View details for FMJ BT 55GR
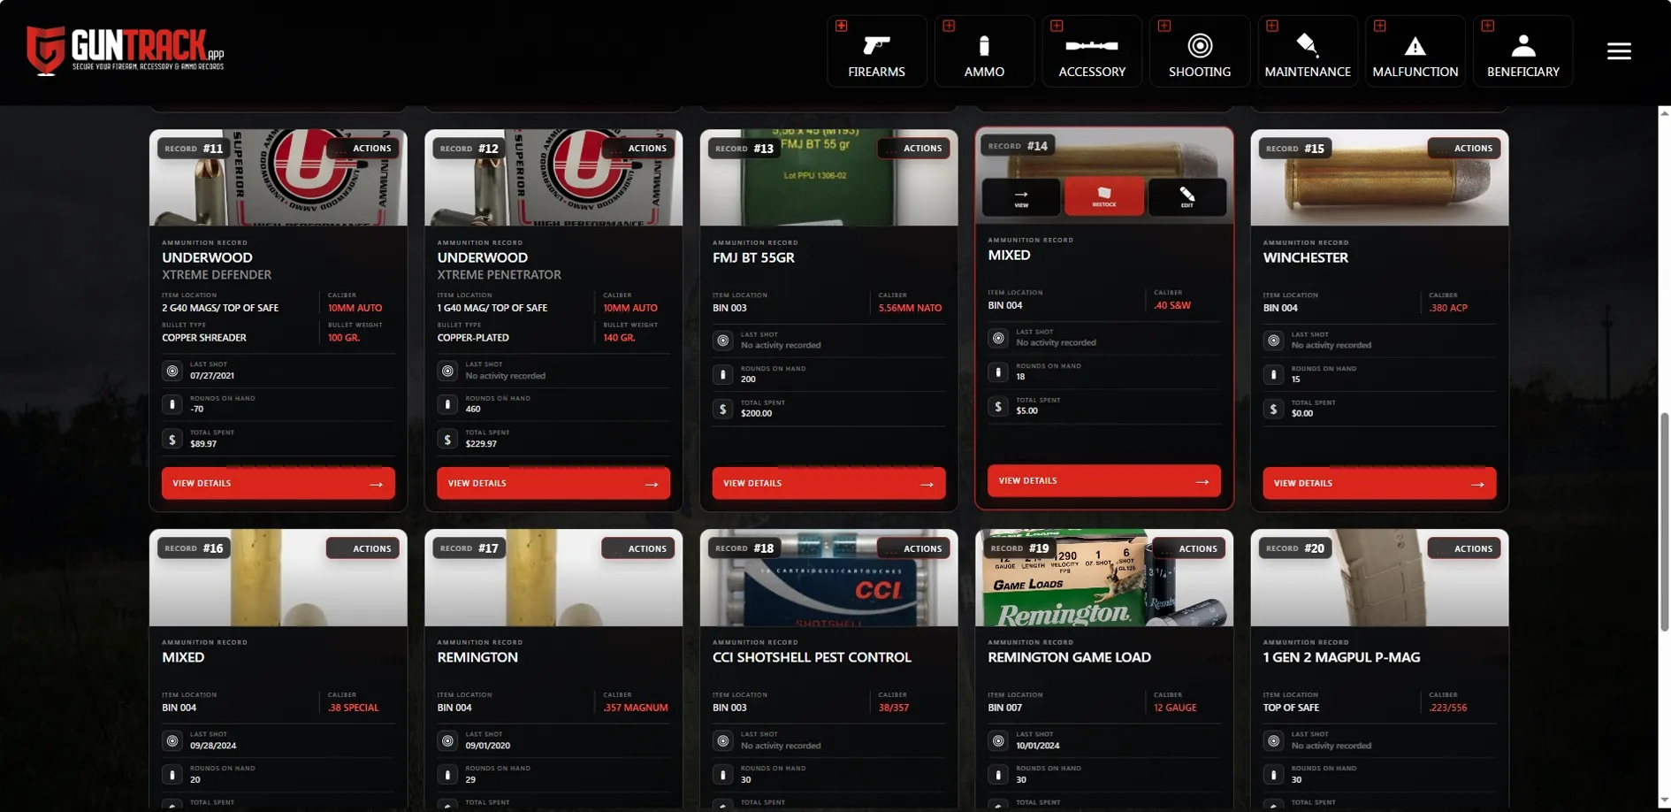Screen dimensions: 1671x812 tap(829, 484)
